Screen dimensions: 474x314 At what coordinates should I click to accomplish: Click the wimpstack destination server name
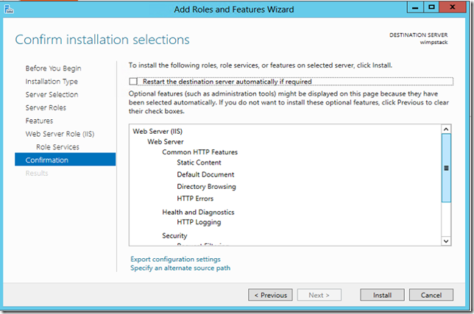(x=434, y=42)
